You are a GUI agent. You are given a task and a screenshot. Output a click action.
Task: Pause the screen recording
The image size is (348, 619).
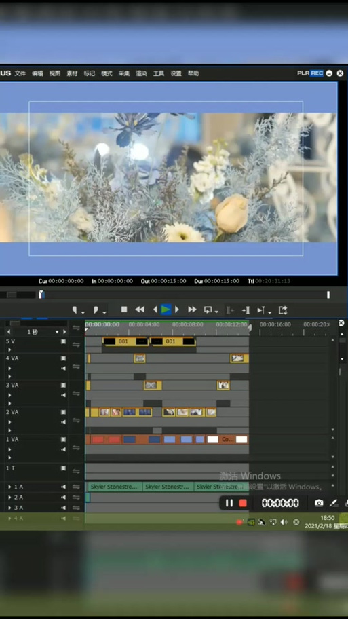(229, 503)
